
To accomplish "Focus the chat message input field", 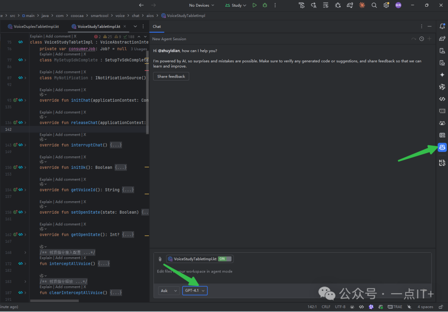I will point(292,271).
